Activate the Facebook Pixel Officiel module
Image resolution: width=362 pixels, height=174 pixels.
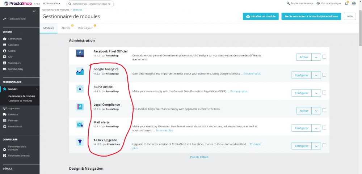[x=304, y=57]
